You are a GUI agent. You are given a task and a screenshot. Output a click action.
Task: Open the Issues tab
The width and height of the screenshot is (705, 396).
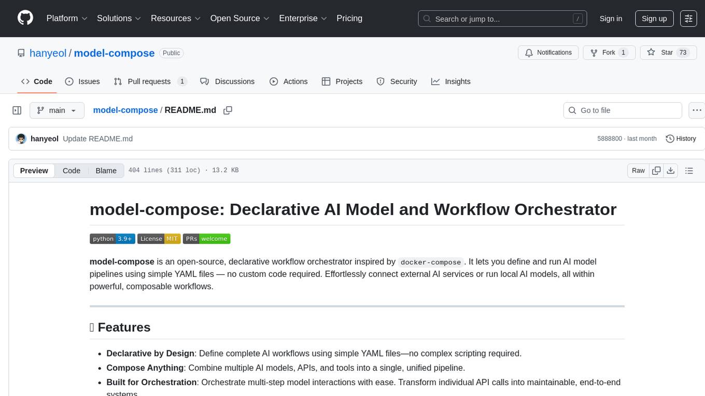[x=82, y=81]
